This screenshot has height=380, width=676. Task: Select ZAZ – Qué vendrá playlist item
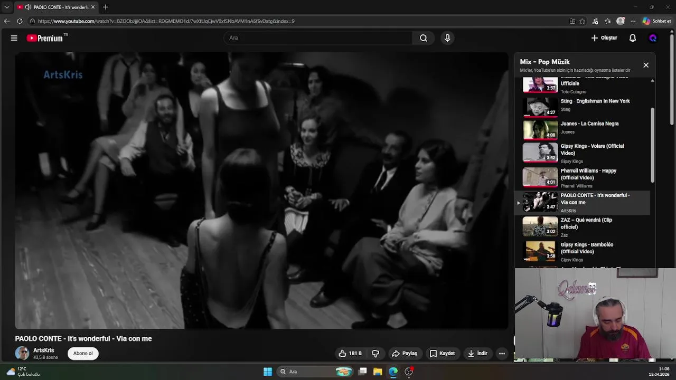[583, 227]
